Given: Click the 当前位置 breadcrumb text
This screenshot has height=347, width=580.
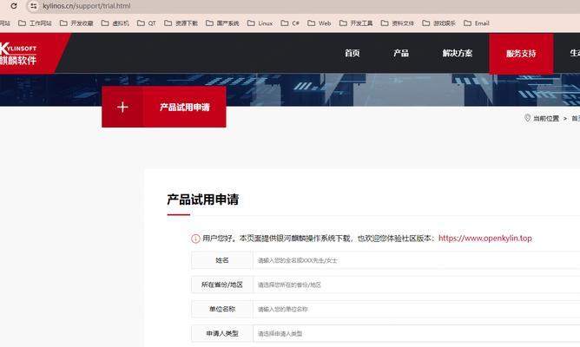Looking at the screenshot, I should 546,119.
